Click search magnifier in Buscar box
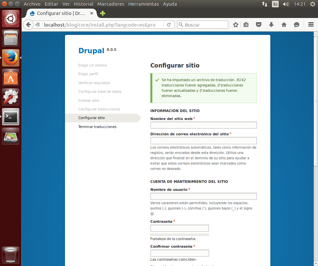Viewport: 318px width, 266px height. coord(181,25)
